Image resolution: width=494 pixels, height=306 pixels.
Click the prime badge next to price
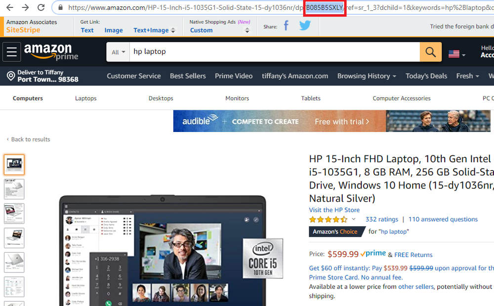[373, 254]
